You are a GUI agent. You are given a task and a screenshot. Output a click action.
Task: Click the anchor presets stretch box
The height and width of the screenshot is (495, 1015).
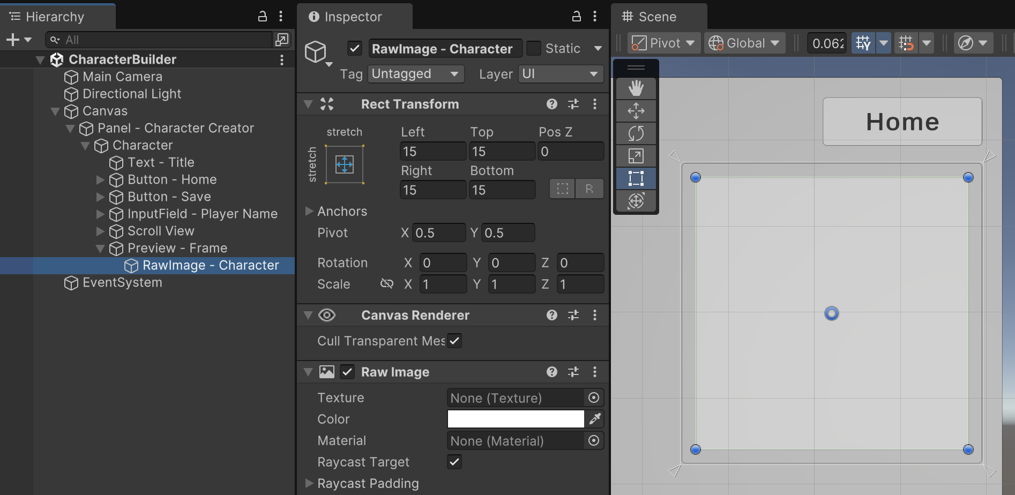point(344,164)
